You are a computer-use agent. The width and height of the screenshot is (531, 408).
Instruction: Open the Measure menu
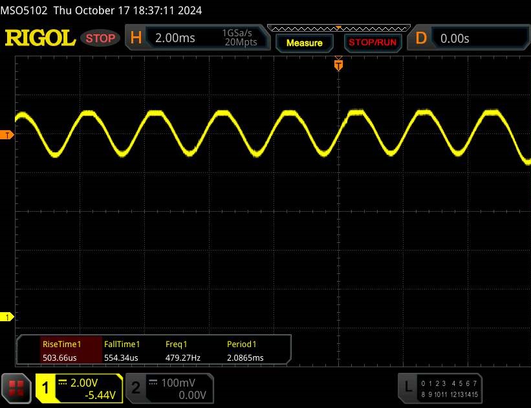304,43
